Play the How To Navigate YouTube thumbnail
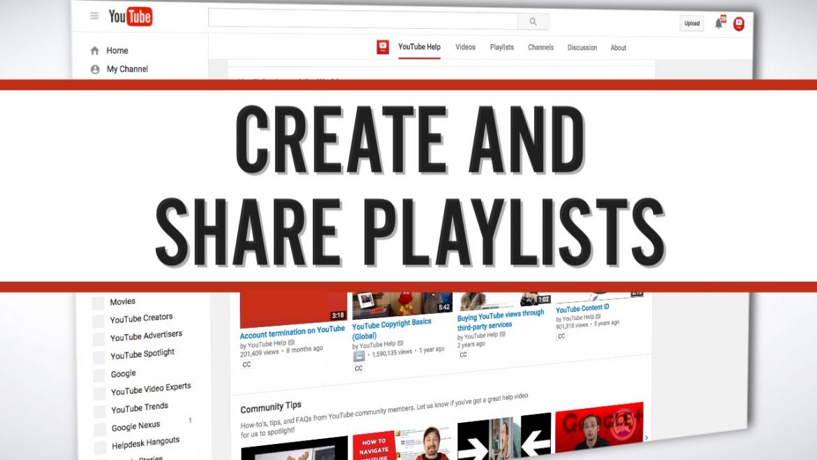 click(x=402, y=443)
